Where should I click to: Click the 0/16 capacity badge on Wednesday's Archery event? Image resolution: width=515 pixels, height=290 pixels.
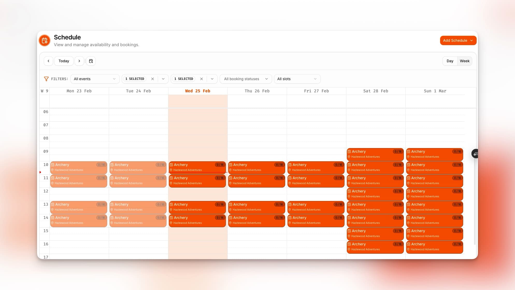coord(220,164)
